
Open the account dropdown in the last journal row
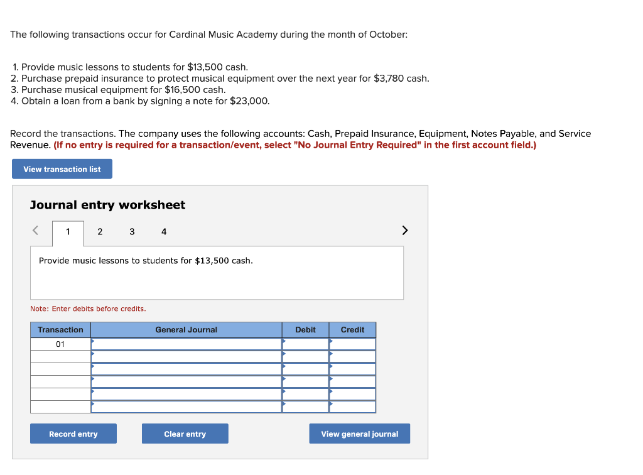click(186, 407)
